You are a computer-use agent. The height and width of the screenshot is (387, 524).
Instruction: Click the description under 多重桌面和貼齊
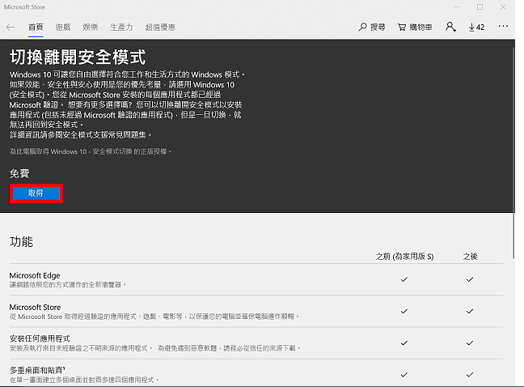(x=84, y=380)
